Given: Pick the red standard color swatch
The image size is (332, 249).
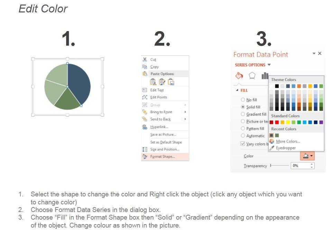Looking at the screenshot, I should click(x=277, y=122).
